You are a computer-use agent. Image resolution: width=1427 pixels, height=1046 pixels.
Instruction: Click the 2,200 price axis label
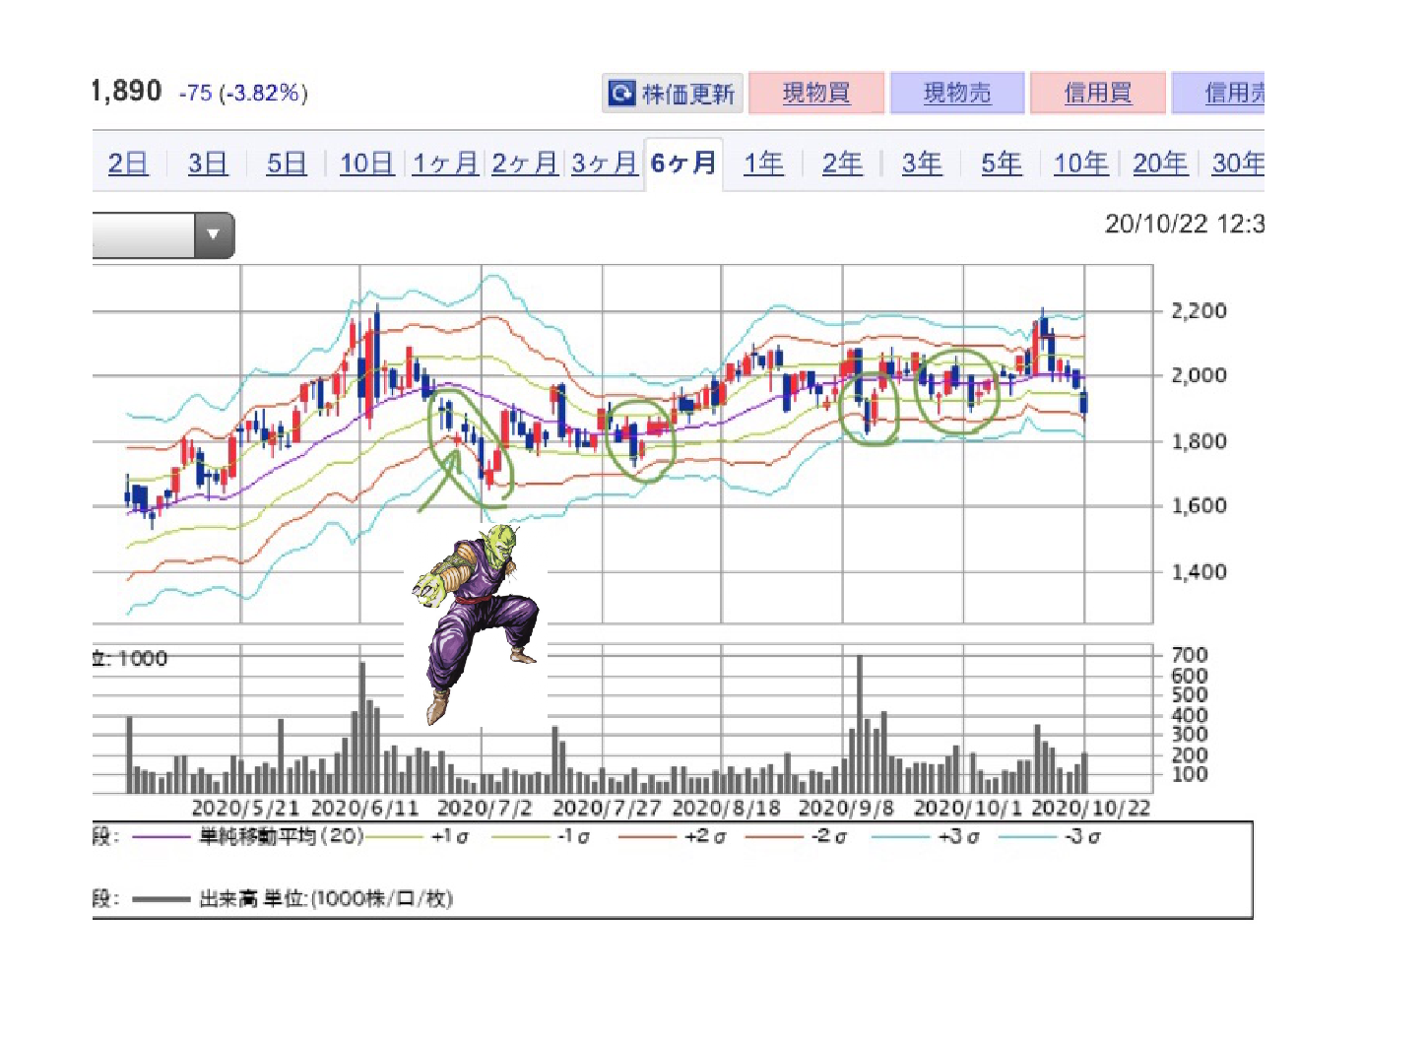point(1199,310)
